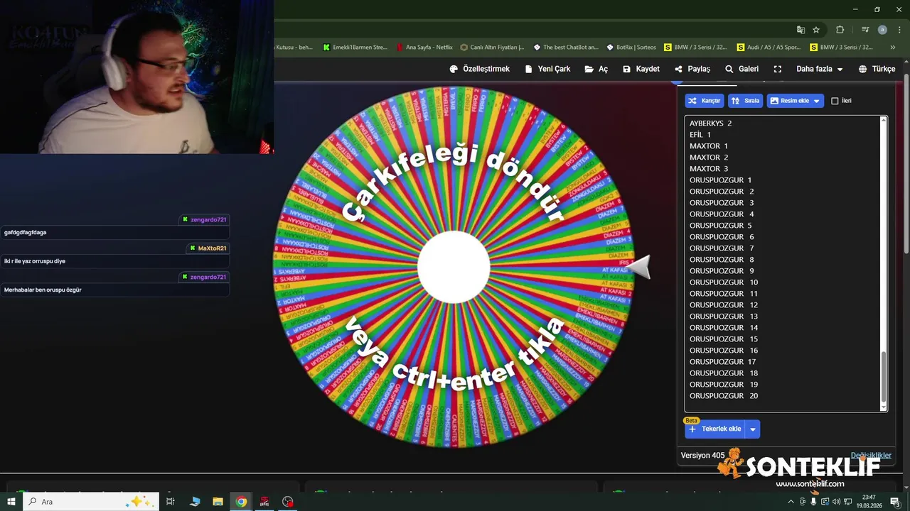Image resolution: width=910 pixels, height=511 pixels.
Task: Open Windows Start menu
Action: point(11,501)
